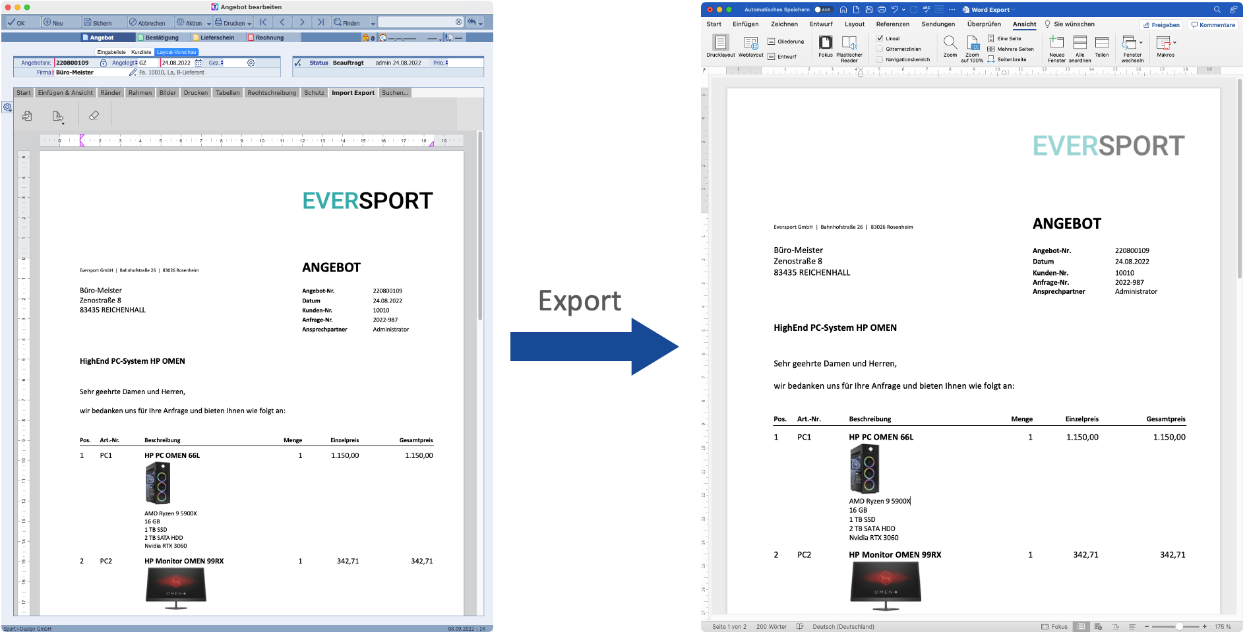1247x636 pixels.
Task: Click the search magnifier in Word title bar
Action: click(x=1217, y=9)
